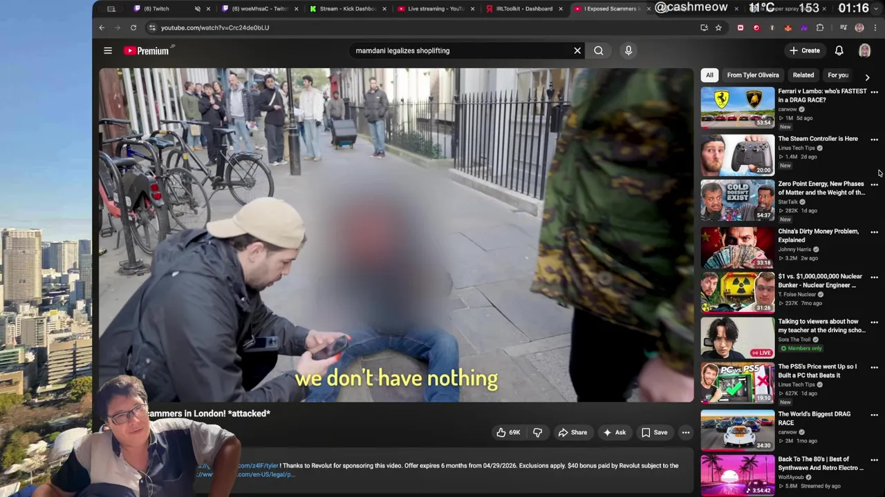Image resolution: width=885 pixels, height=497 pixels.
Task: Open carwow channel under Ferrari video
Action: [x=788, y=109]
